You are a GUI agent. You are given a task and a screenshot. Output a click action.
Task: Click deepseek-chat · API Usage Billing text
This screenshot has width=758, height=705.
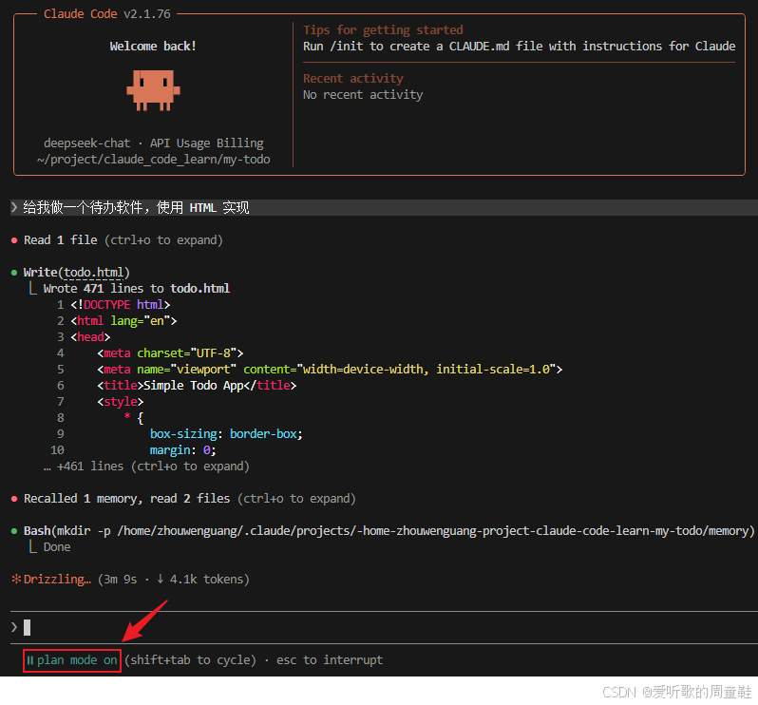coord(154,143)
